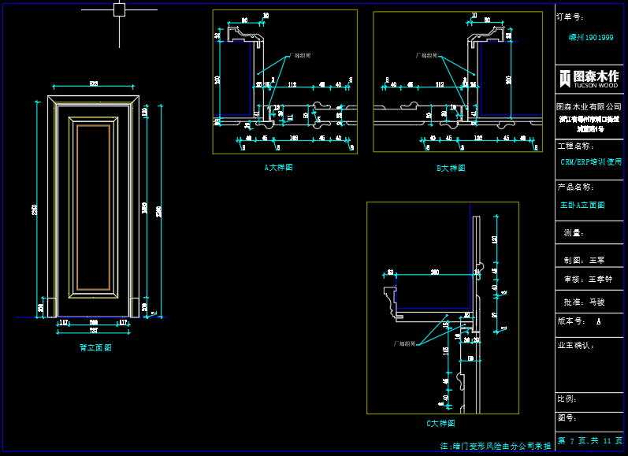Click the 批准: 马骏 approver entry
The image size is (628, 456).
[584, 301]
